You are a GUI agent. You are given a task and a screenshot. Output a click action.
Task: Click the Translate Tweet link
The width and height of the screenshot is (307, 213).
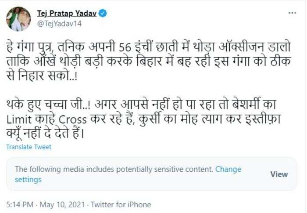pyautogui.click(x=29, y=147)
